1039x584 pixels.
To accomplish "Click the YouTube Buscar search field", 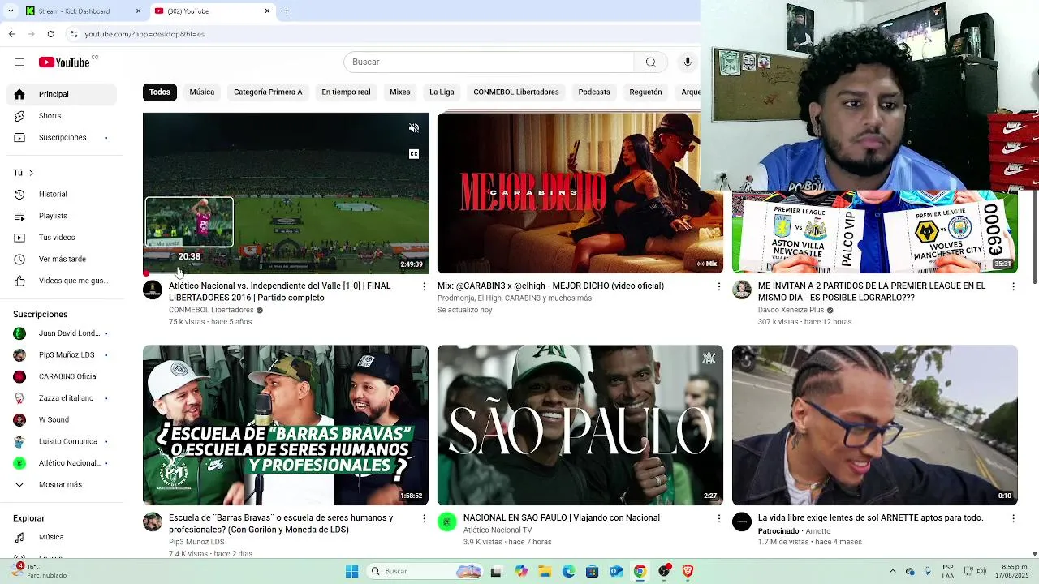I will pos(489,62).
